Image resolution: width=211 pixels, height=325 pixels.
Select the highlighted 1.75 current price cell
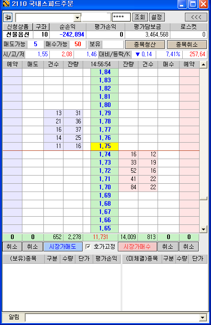coord(105,146)
